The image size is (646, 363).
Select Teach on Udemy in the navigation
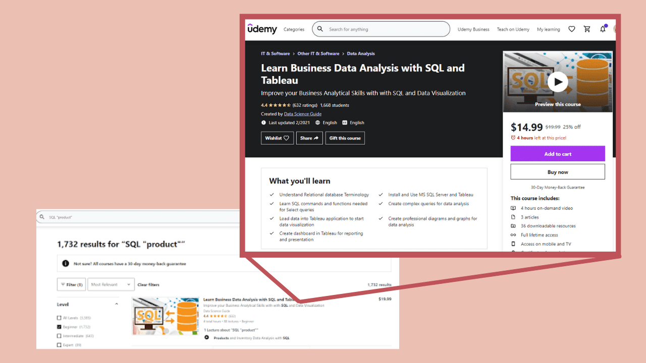pos(513,29)
